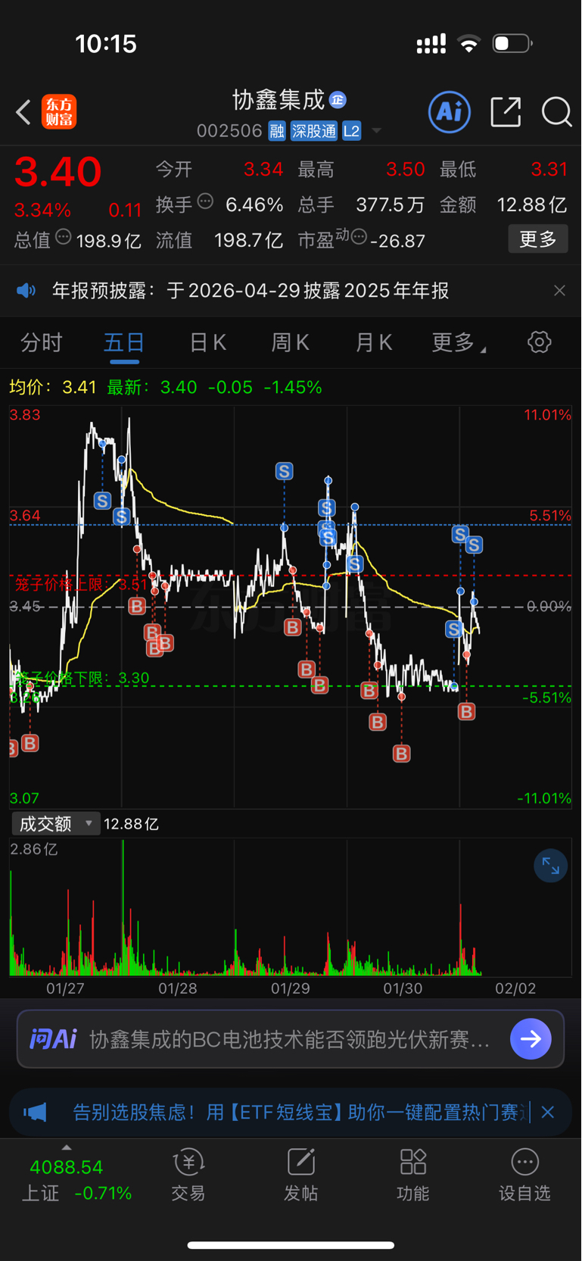The image size is (582, 1261).
Task: Open 功能 menu in bottom bar
Action: [413, 1175]
